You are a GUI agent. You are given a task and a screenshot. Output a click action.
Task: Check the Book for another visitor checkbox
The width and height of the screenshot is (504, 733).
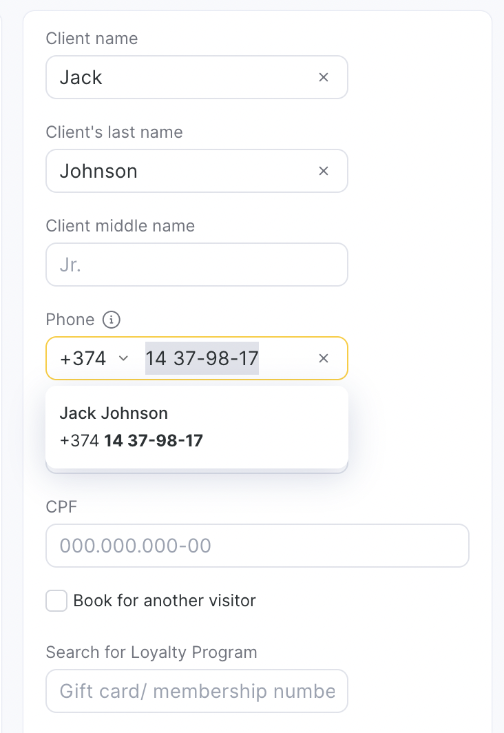point(56,601)
